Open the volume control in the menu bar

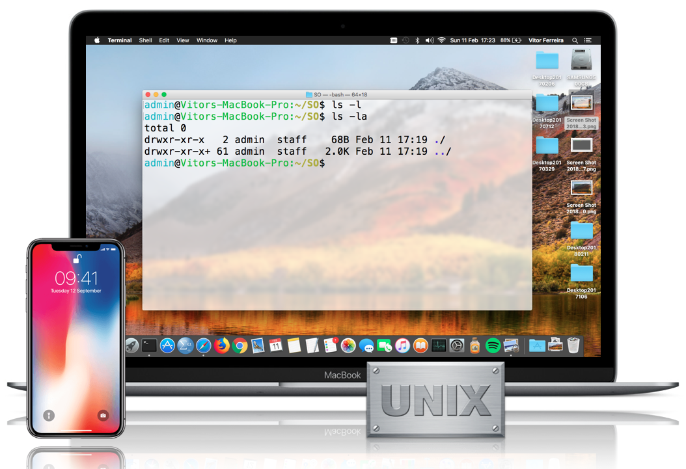coord(430,40)
